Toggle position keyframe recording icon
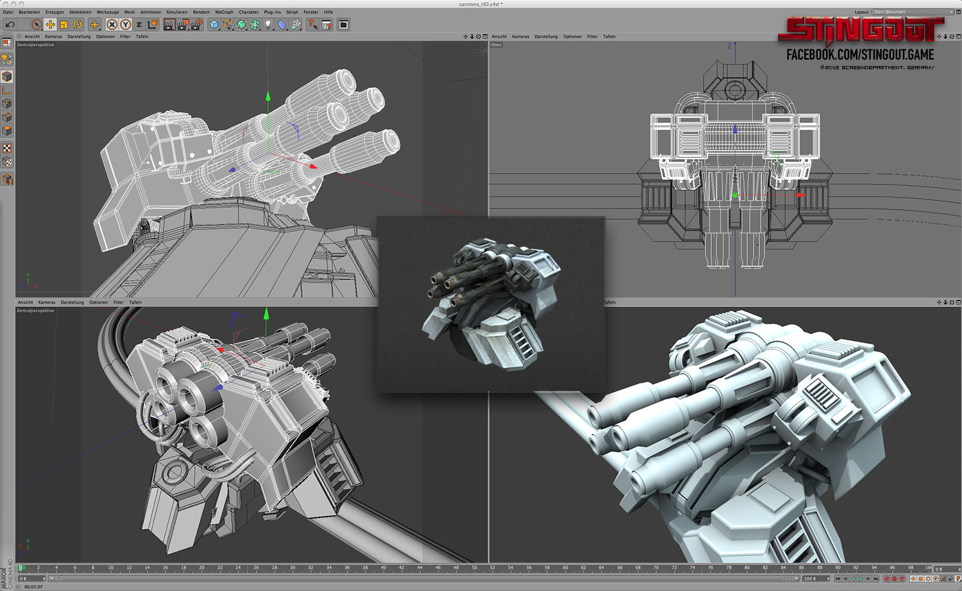Viewport: 962px width, 591px height. pyautogui.click(x=913, y=579)
